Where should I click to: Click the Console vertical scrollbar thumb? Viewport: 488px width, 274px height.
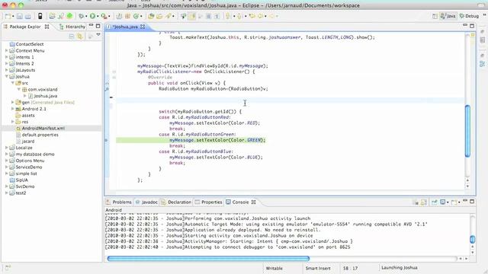[473, 239]
